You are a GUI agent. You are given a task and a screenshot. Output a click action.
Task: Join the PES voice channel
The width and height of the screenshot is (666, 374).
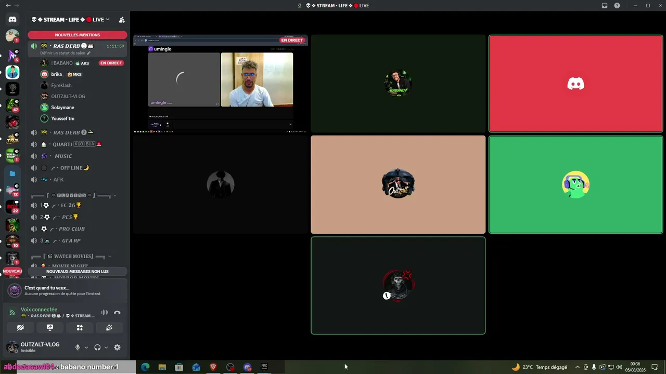pyautogui.click(x=78, y=217)
